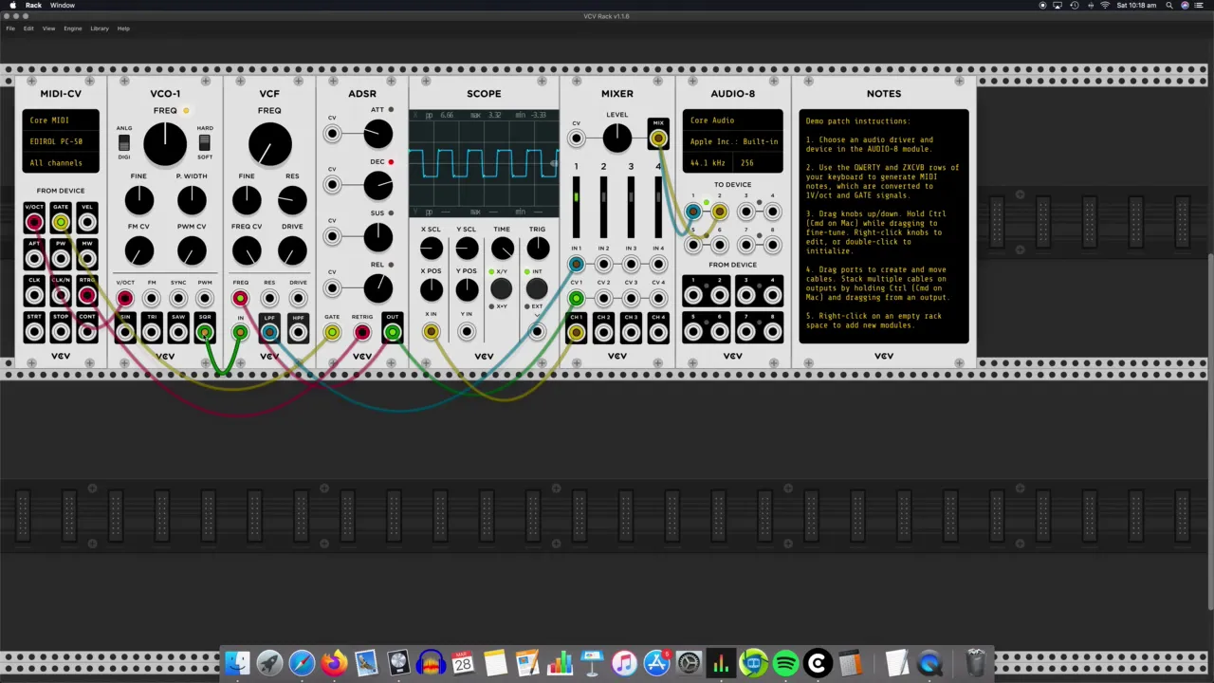1214x683 pixels.
Task: Open the File menu
Action: coord(10,28)
